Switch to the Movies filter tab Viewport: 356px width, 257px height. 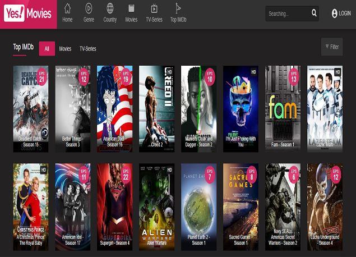65,49
